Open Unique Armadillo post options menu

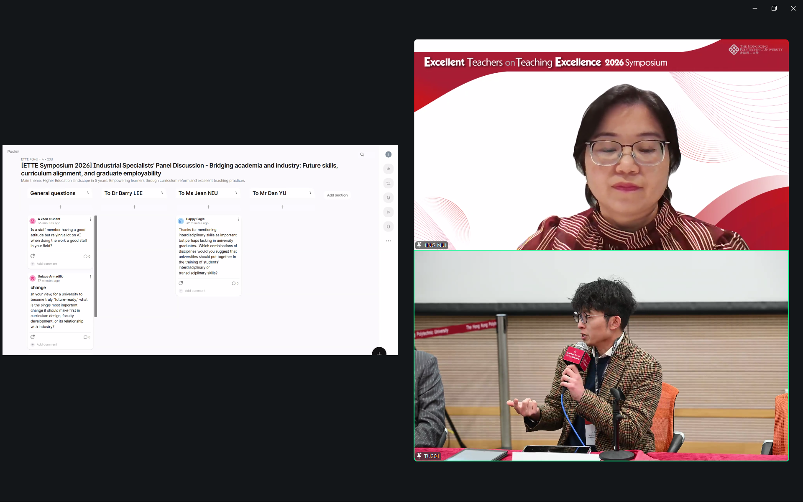90,277
